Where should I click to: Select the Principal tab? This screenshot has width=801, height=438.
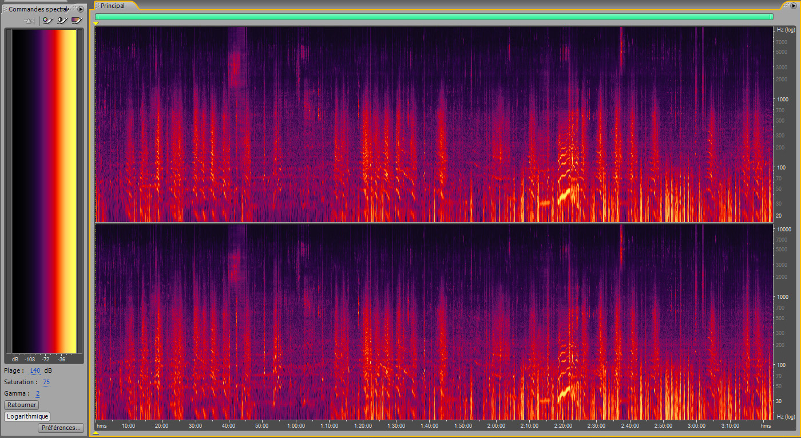[x=113, y=6]
